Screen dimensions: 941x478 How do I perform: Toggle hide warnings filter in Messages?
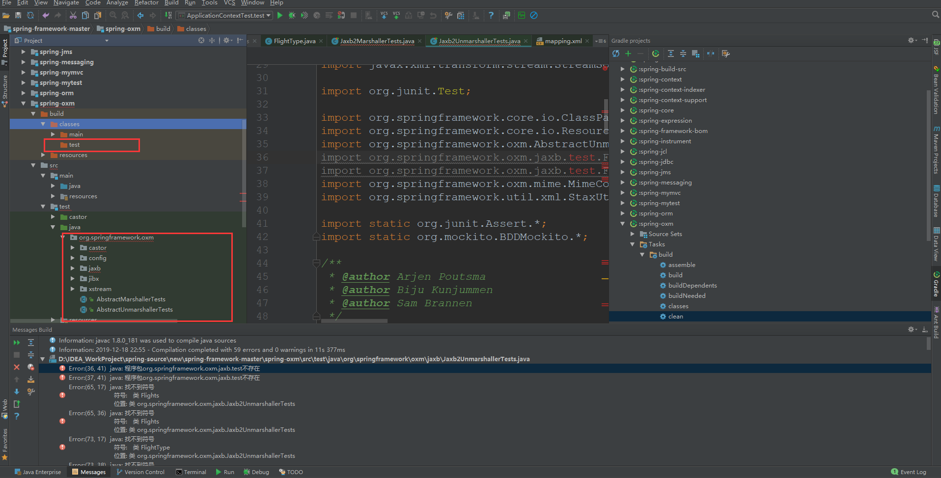(x=30, y=367)
